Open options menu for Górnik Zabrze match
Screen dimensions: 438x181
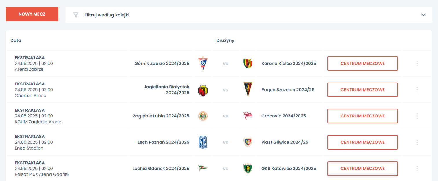[417, 64]
